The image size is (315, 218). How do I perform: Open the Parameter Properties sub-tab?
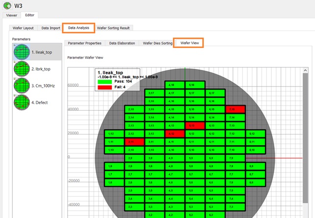click(84, 43)
